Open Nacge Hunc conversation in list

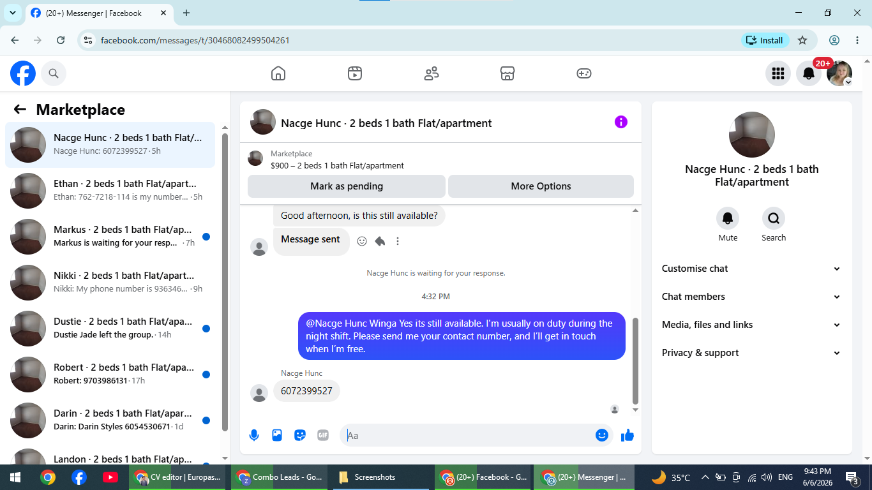[x=110, y=145]
